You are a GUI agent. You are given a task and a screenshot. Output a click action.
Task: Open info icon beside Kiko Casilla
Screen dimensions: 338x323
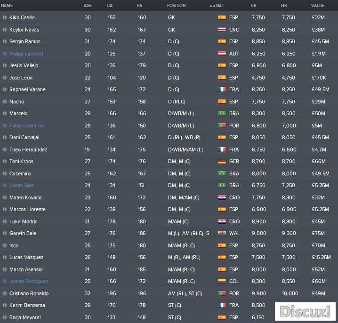tap(5, 17)
